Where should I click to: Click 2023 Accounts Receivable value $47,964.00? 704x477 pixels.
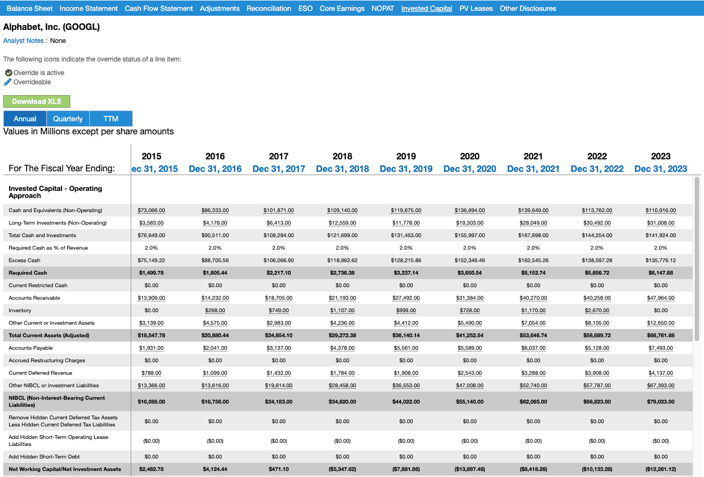[x=661, y=298]
